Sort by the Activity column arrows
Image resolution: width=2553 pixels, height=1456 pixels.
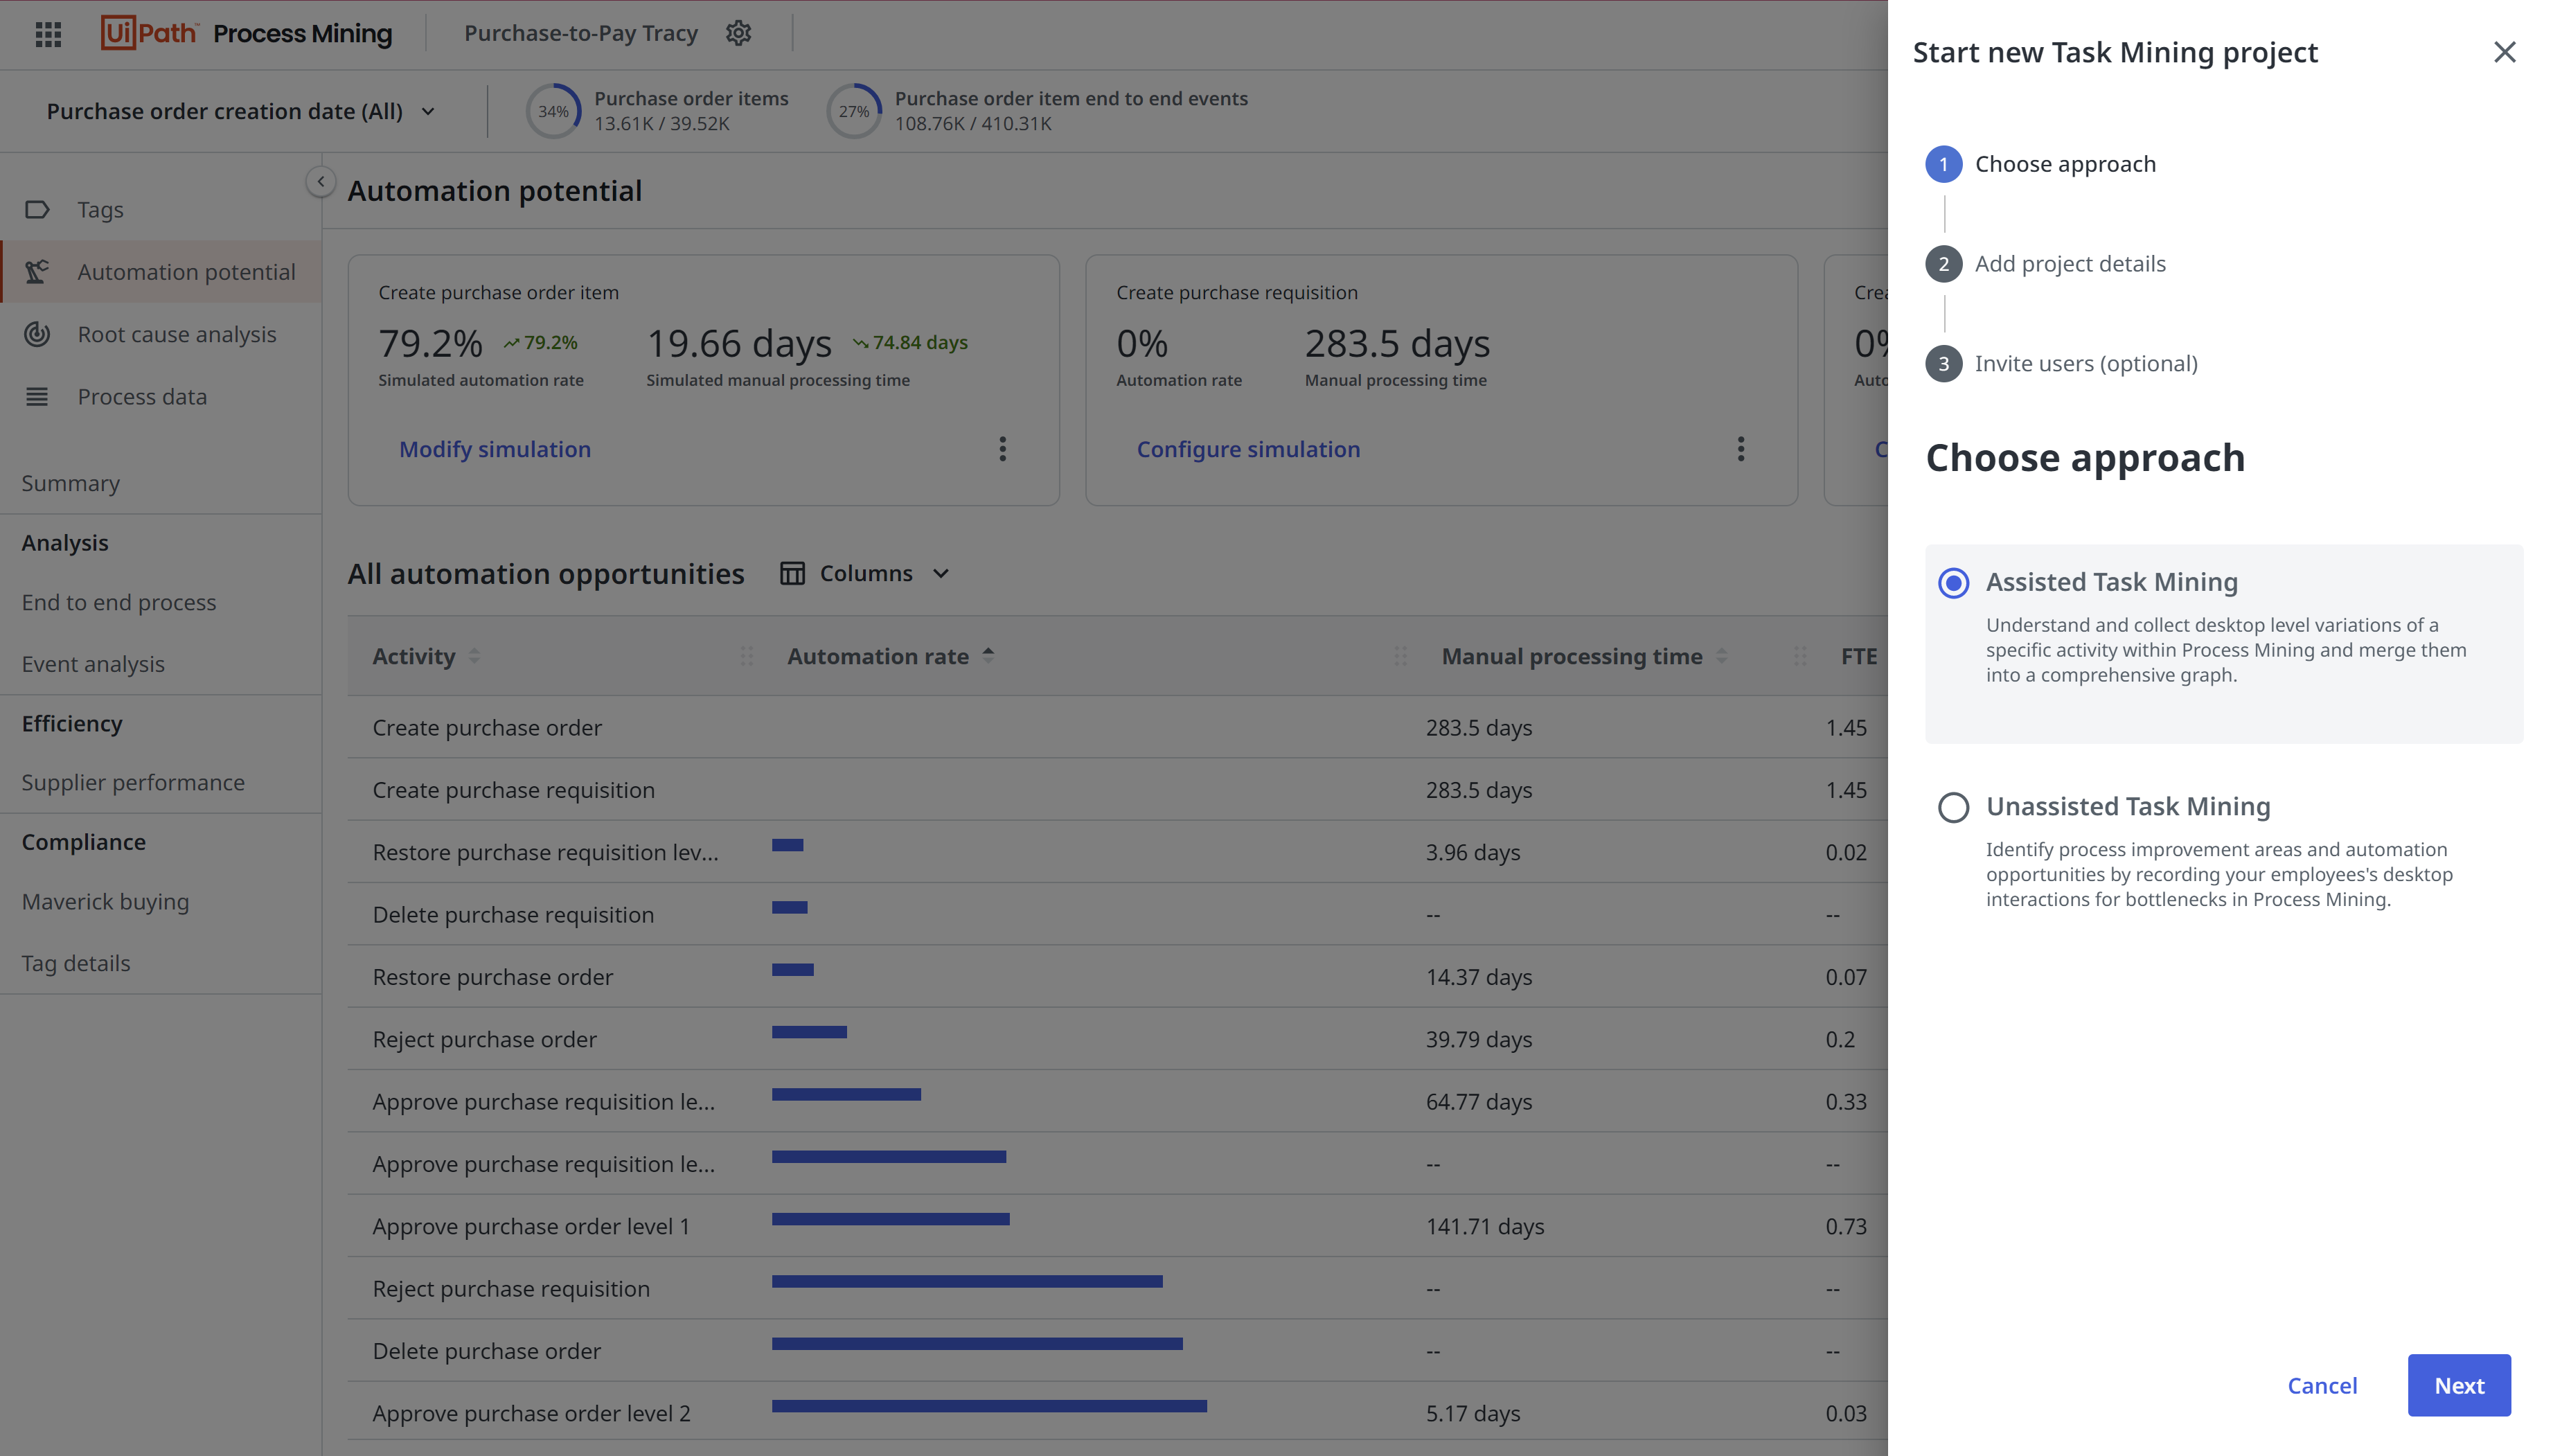point(474,656)
